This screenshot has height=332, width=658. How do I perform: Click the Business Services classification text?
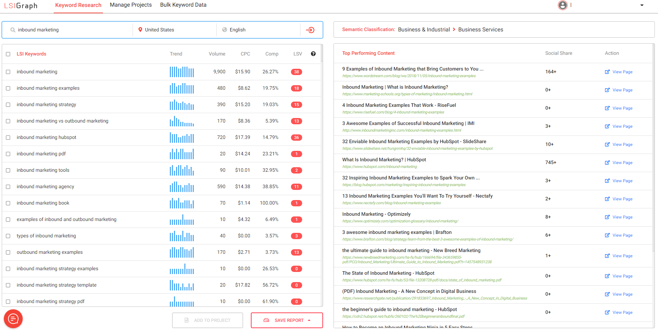coord(481,30)
